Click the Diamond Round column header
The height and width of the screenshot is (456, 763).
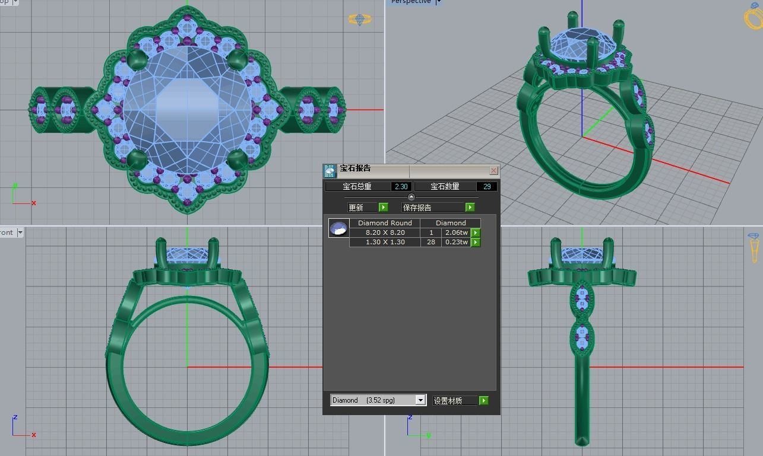385,223
